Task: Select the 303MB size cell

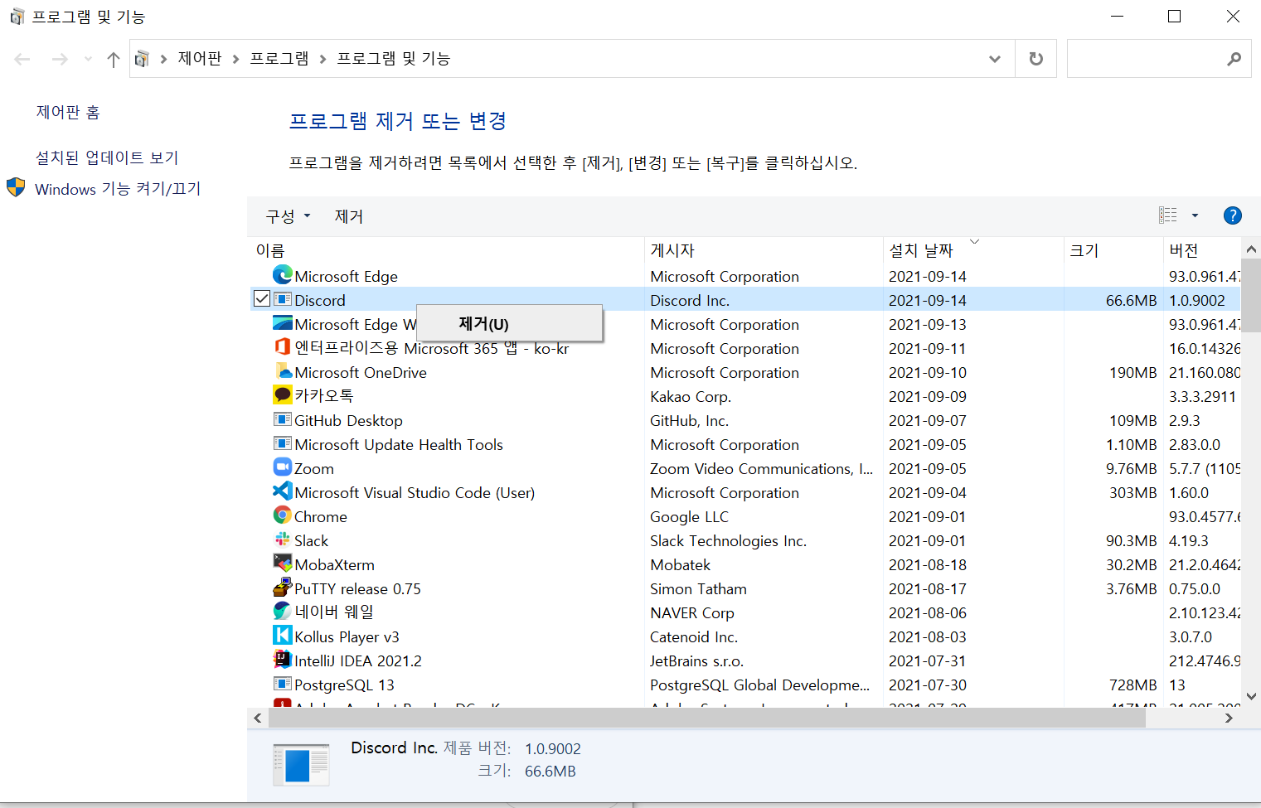Action: click(1132, 492)
